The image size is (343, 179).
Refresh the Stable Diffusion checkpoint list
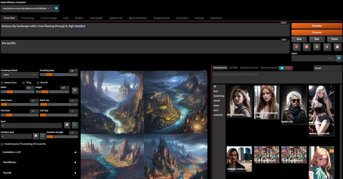coord(56,9)
